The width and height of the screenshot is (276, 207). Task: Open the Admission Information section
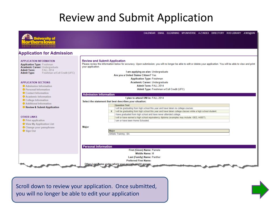(x=39, y=86)
